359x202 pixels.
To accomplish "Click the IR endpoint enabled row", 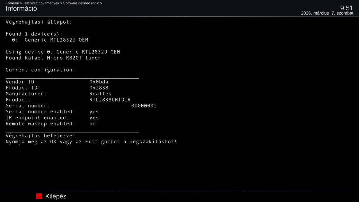I will click(52, 118).
